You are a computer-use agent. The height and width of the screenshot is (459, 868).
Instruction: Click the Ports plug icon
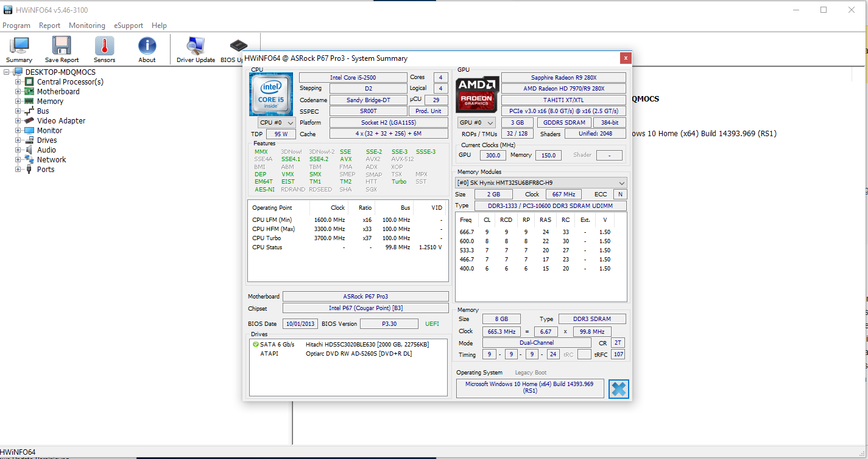(29, 169)
